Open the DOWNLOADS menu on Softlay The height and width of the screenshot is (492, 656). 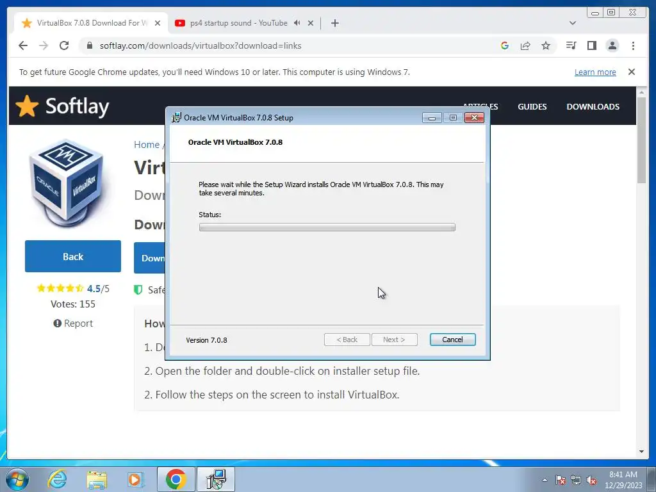tap(593, 107)
